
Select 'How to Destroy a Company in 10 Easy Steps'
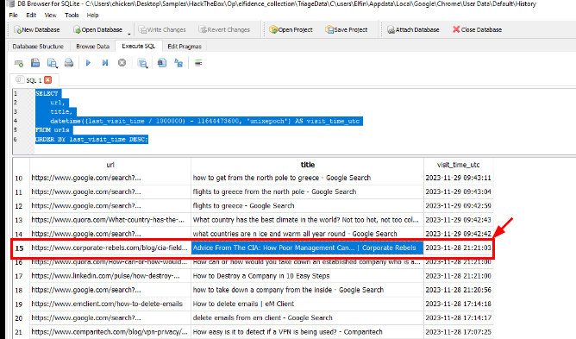308,276
